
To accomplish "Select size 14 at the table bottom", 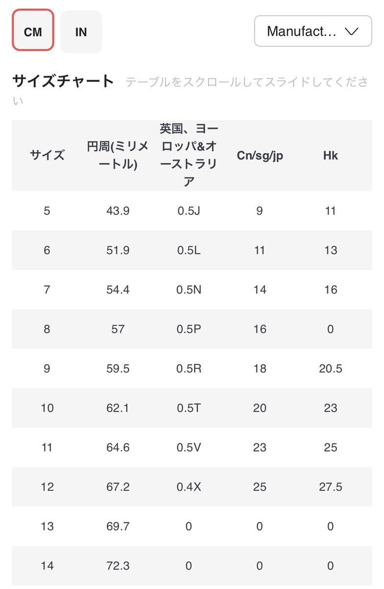I will 47,565.
